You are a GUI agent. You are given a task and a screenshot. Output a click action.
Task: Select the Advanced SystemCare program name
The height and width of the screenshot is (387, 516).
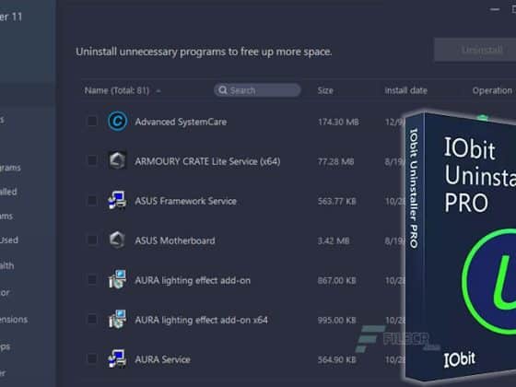(x=181, y=122)
